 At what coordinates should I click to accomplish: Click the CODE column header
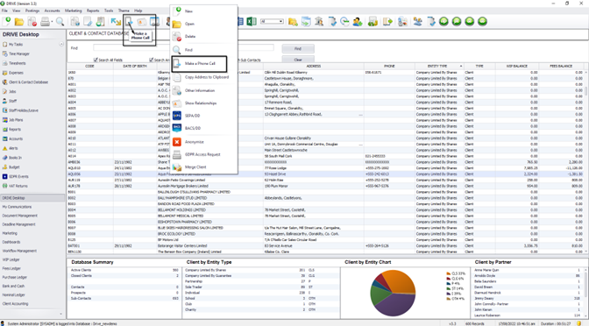point(89,66)
